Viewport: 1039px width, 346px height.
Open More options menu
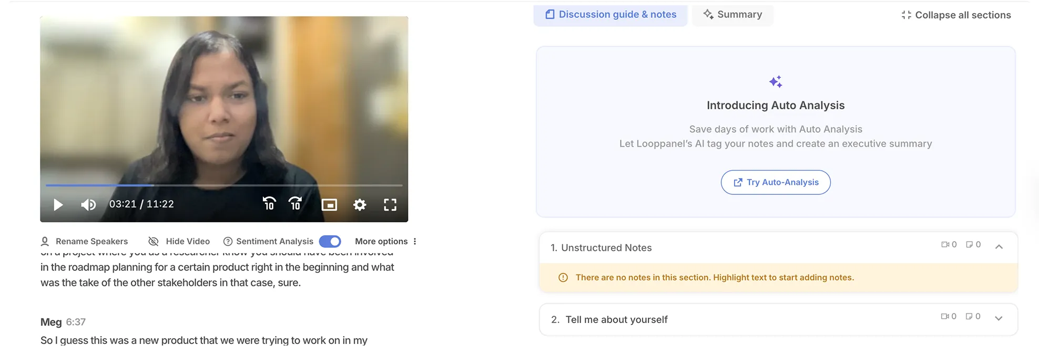pos(386,242)
